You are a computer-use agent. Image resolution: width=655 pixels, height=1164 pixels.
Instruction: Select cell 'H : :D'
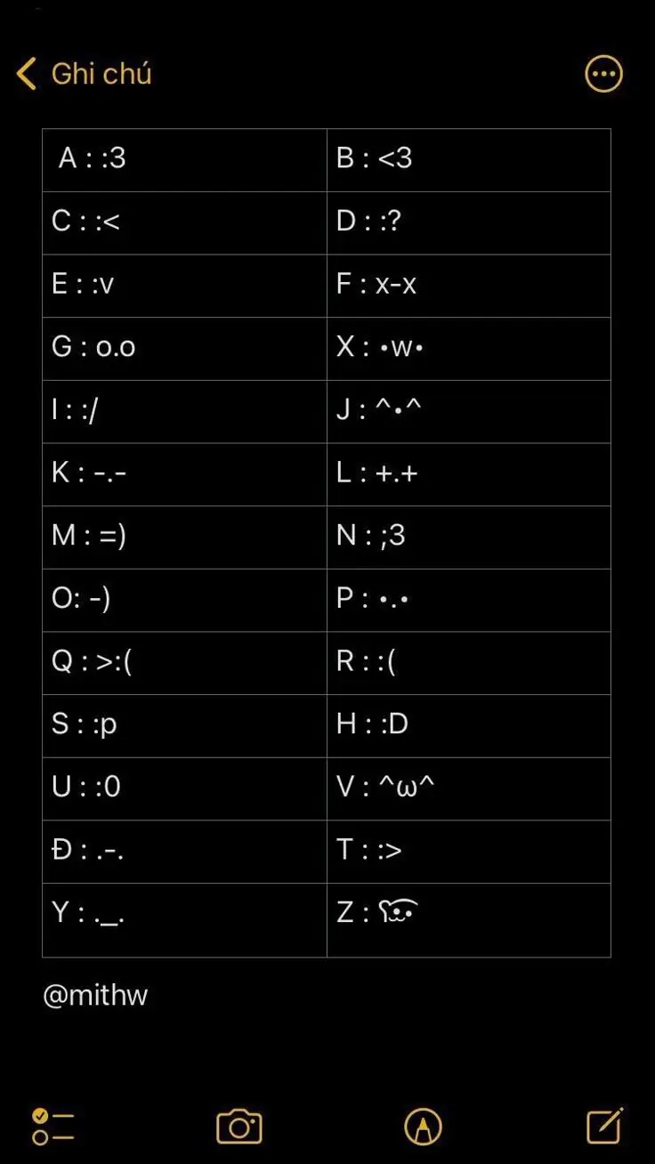point(469,726)
